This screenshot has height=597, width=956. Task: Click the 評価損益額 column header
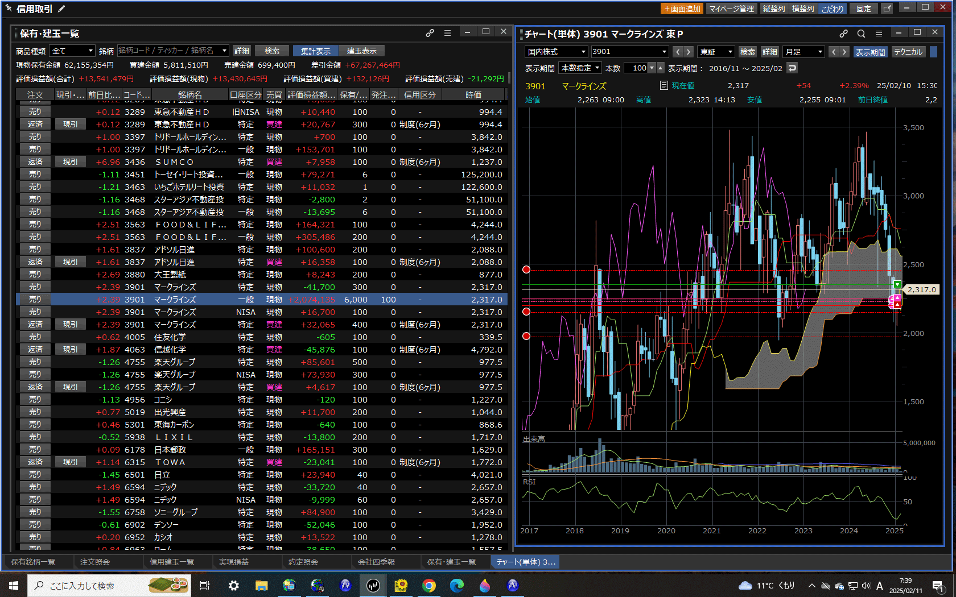[x=311, y=95]
